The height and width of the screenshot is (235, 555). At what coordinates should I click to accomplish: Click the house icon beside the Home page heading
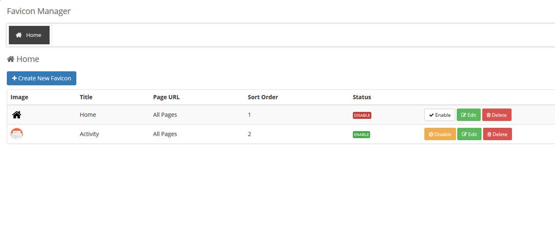tap(10, 59)
